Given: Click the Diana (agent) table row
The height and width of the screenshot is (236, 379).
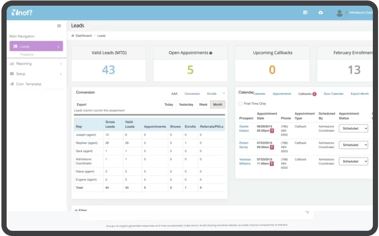Looking at the screenshot, I should coord(150,171).
